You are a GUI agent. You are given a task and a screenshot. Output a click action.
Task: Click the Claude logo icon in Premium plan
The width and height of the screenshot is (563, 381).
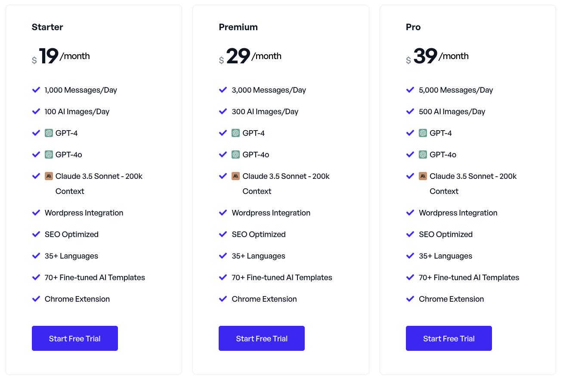[235, 176]
